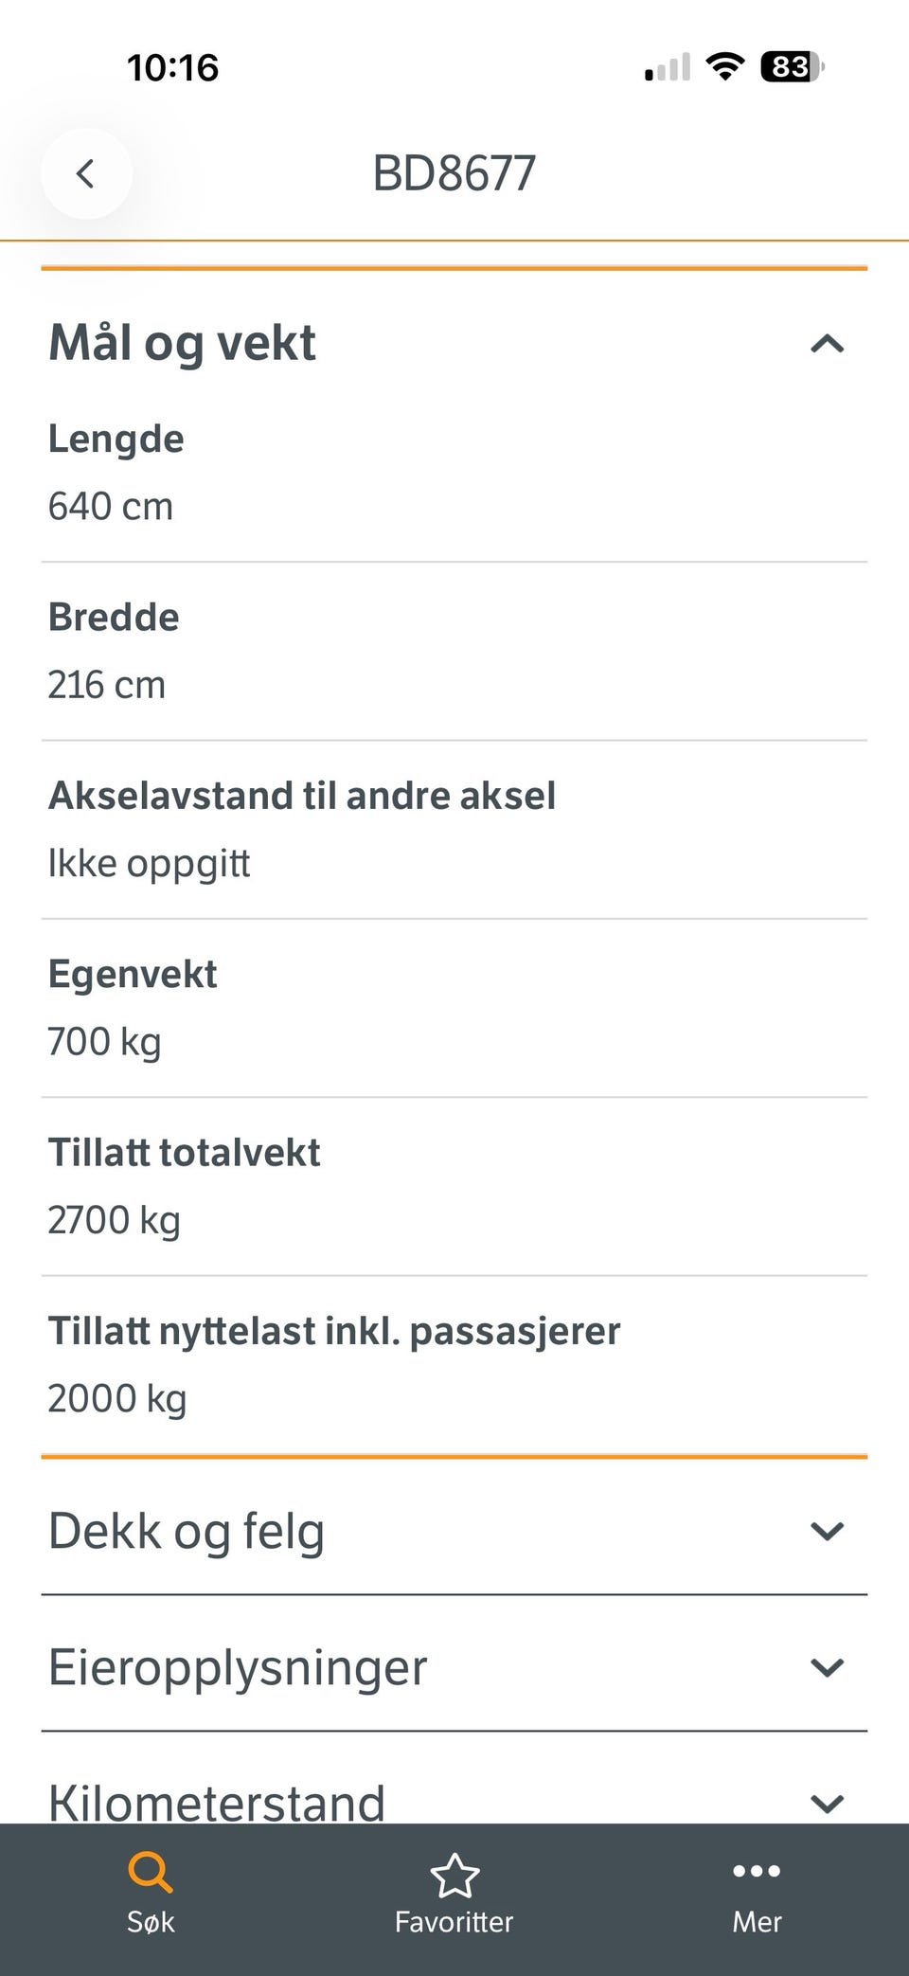Screen dimensions: 909x1976
Task: Tap the clock showing 10:16
Action: (173, 67)
